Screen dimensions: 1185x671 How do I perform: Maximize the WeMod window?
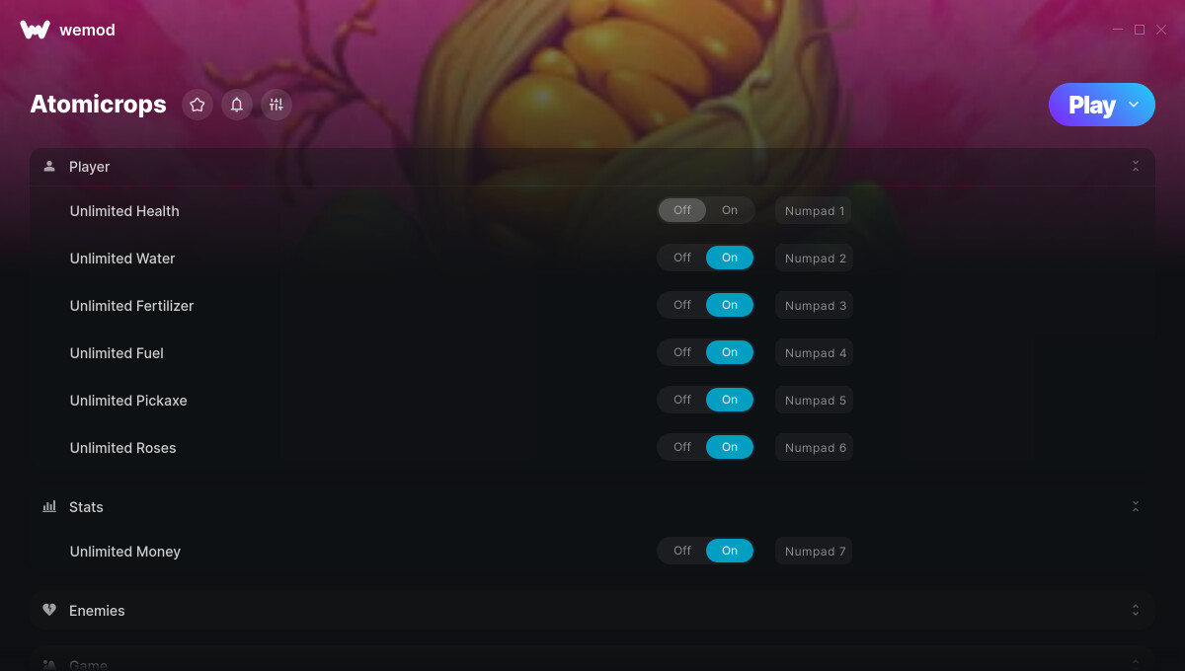tap(1140, 30)
